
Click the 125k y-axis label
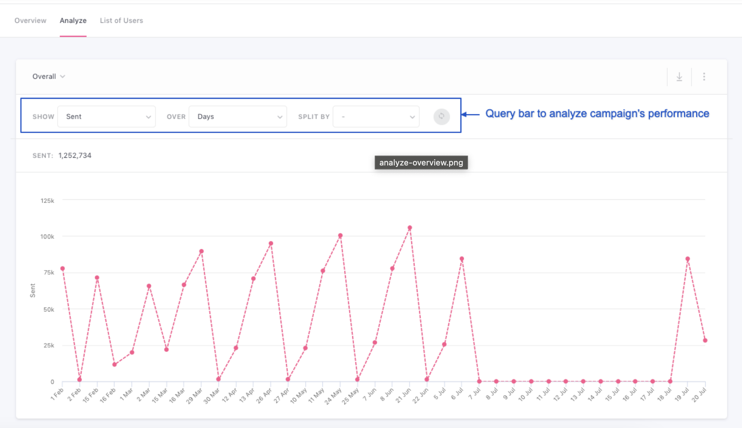pyautogui.click(x=47, y=201)
